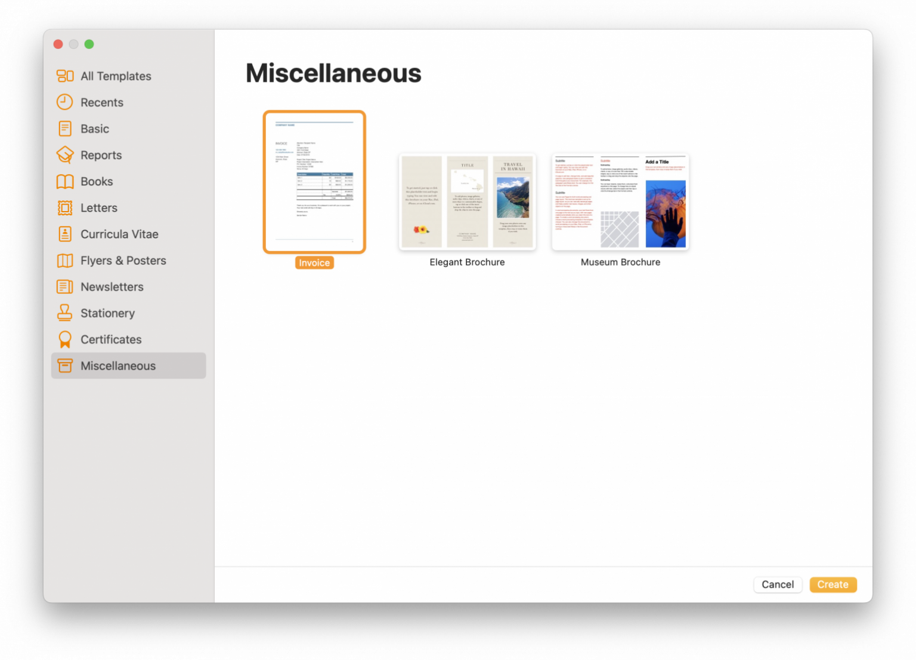This screenshot has height=660, width=916.
Task: Open the Certificates ribbon icon
Action: coord(64,339)
